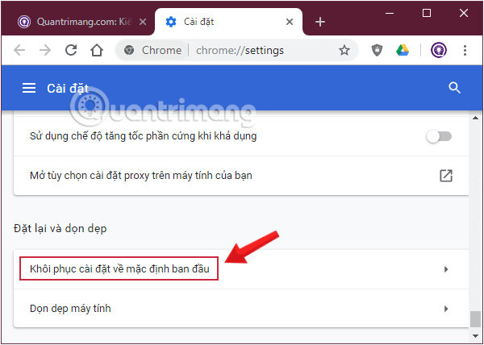Open the hamburger menu beside Cài đặt
This screenshot has height=345, width=484.
29,89
